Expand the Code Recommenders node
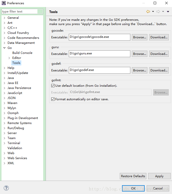The height and width of the screenshot is (194, 172). click(5, 38)
